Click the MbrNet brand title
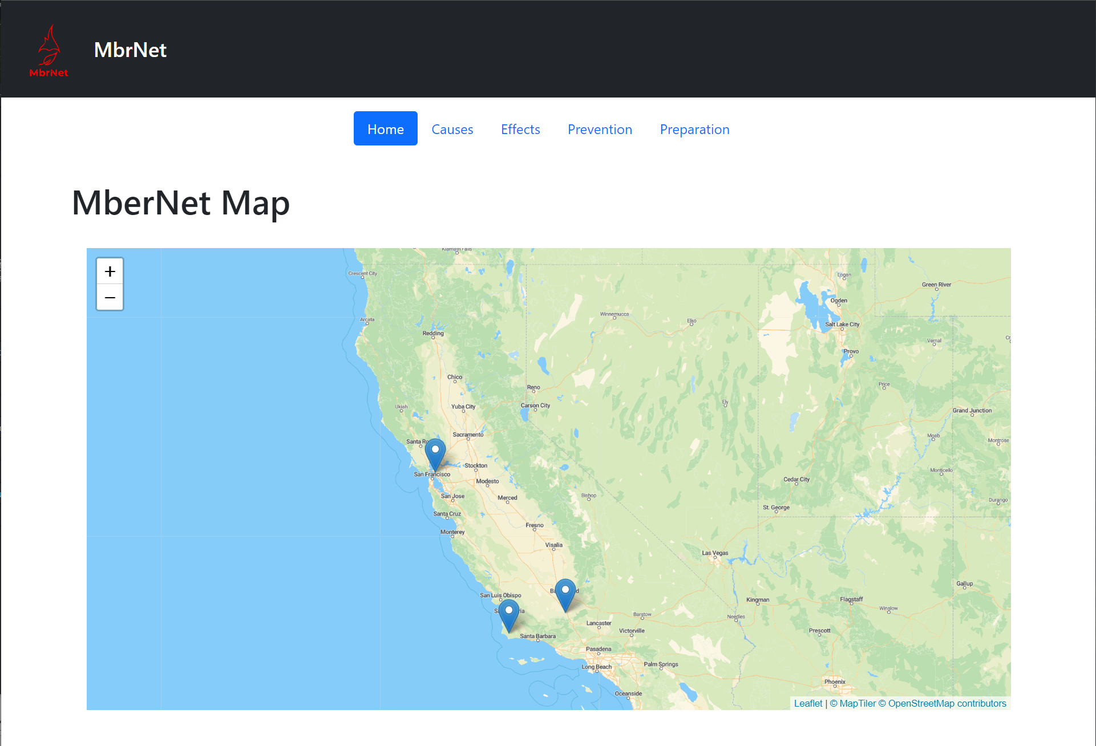This screenshot has width=1096, height=746. (130, 50)
